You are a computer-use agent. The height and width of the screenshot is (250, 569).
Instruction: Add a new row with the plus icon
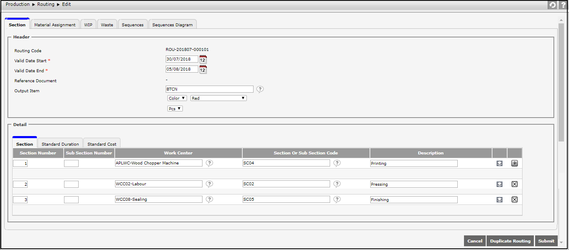(515, 163)
